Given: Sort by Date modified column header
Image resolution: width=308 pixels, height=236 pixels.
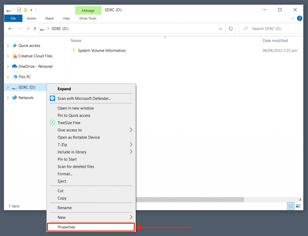Looking at the screenshot, I should (x=275, y=41).
